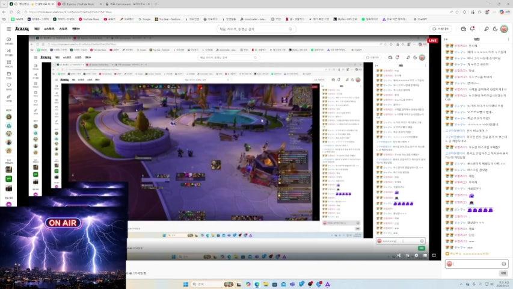Open the notifications bell in Chzzk header

[x=472, y=29]
